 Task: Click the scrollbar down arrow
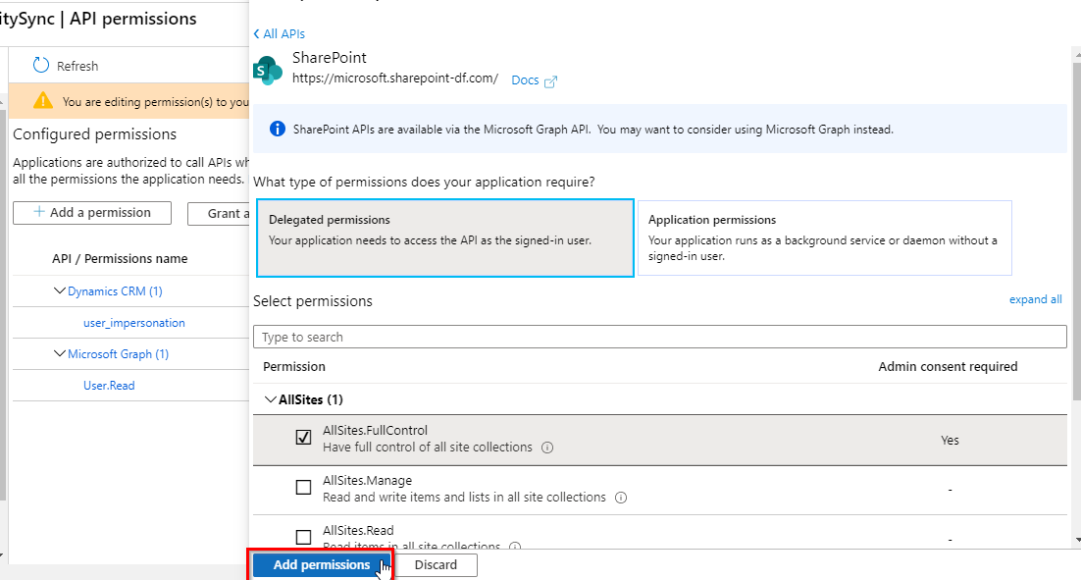coord(1077,540)
